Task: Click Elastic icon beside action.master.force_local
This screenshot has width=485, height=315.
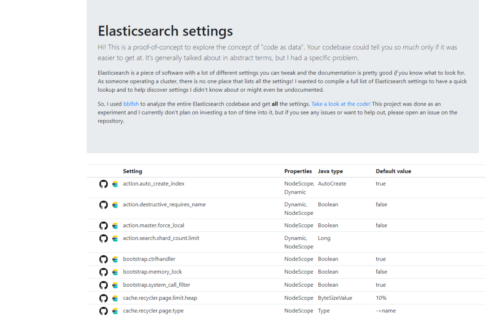Action: pos(115,226)
